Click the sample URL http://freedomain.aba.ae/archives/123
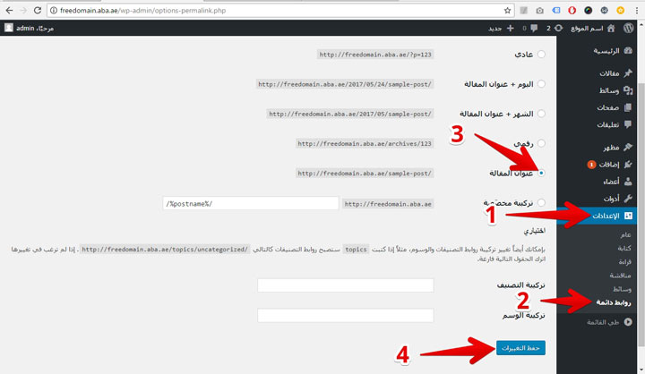 pos(365,143)
